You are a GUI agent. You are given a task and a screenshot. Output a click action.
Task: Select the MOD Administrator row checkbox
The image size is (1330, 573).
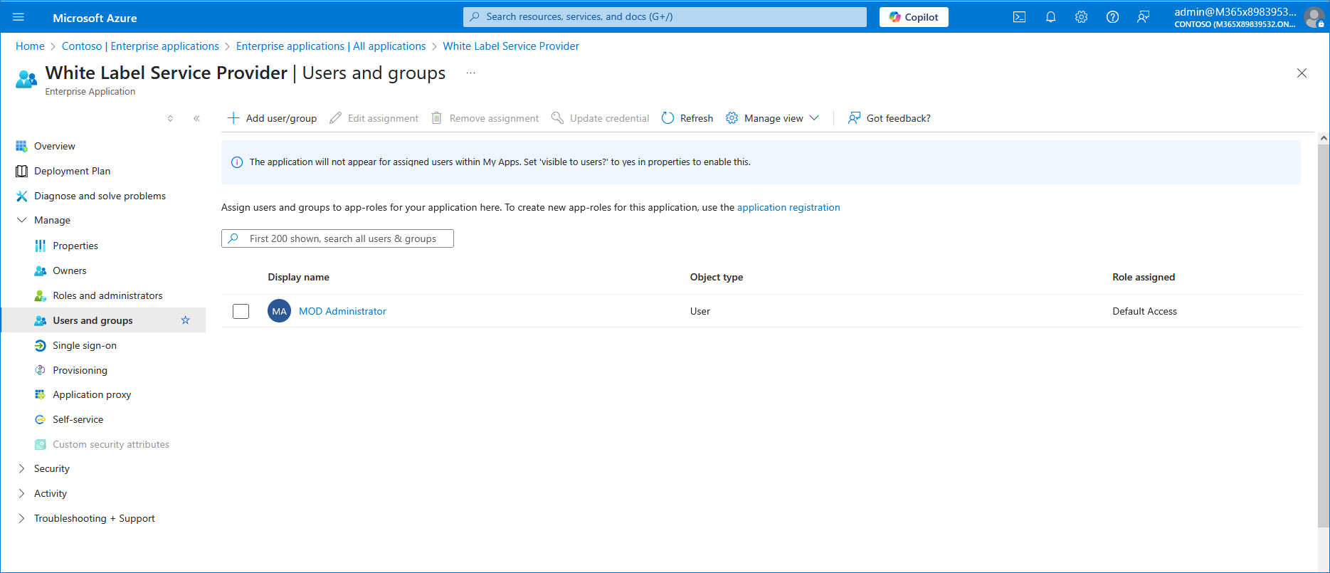241,311
